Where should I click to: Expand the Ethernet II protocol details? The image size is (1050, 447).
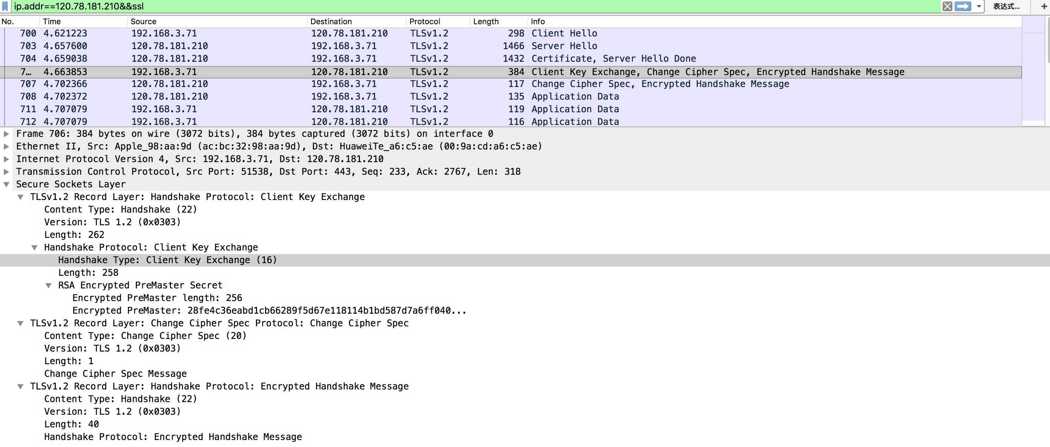coord(7,146)
